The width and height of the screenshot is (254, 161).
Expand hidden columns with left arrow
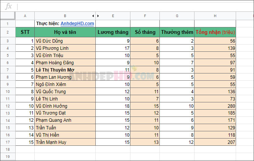[x=93, y=16]
